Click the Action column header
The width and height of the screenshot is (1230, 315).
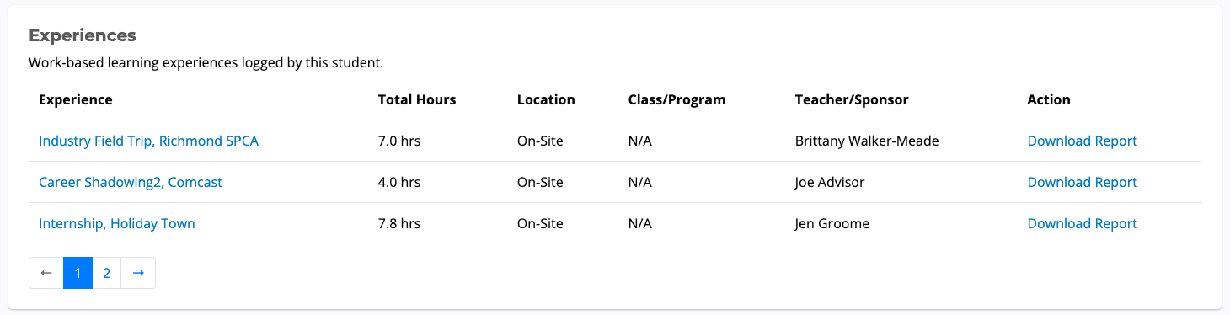pos(1049,99)
